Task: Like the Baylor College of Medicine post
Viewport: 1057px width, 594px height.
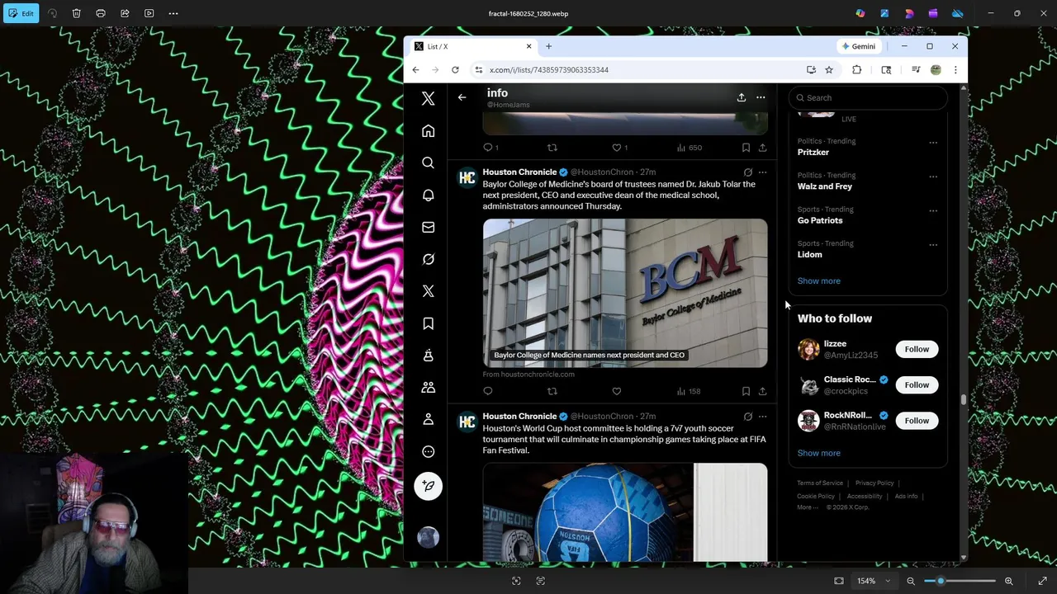Action: pyautogui.click(x=616, y=391)
